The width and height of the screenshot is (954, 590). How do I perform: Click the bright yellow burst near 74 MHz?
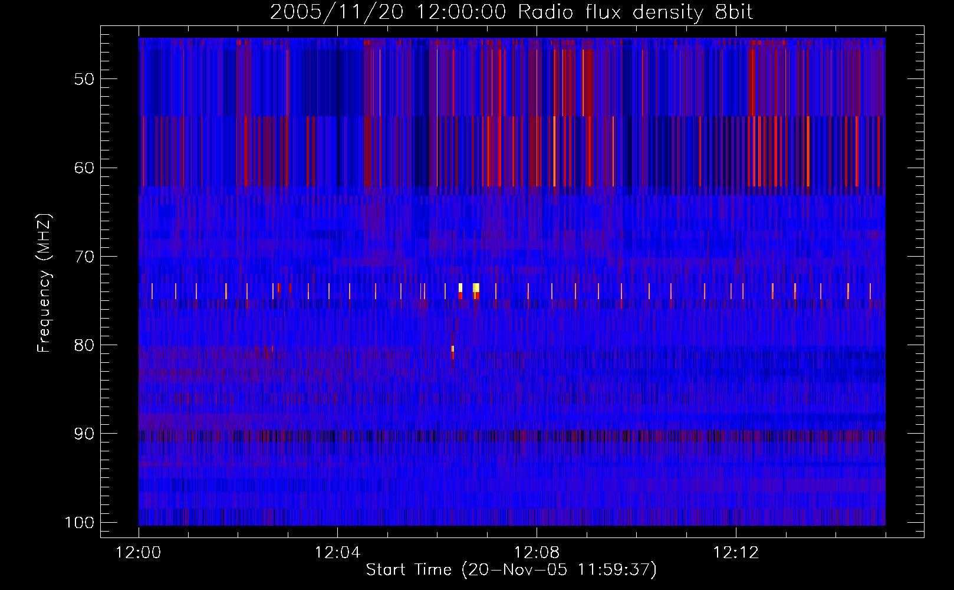click(x=476, y=287)
